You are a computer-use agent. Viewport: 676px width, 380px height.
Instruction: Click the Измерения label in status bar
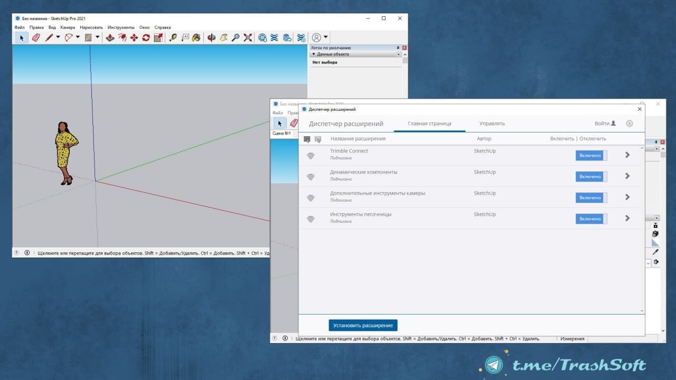point(572,338)
